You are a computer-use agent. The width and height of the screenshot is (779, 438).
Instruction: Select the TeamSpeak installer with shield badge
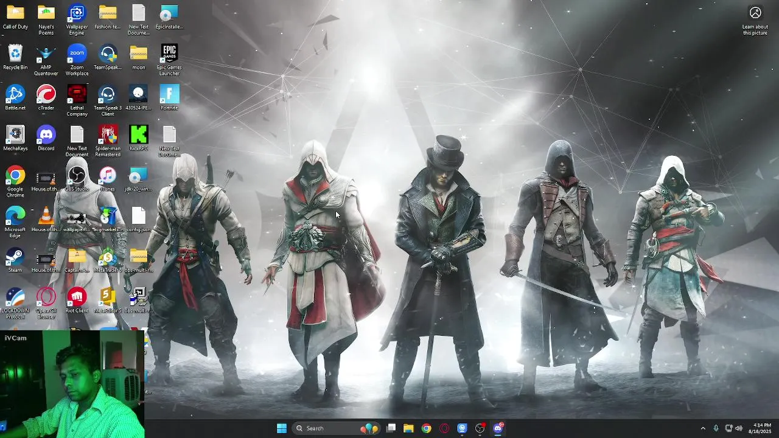[x=108, y=58]
